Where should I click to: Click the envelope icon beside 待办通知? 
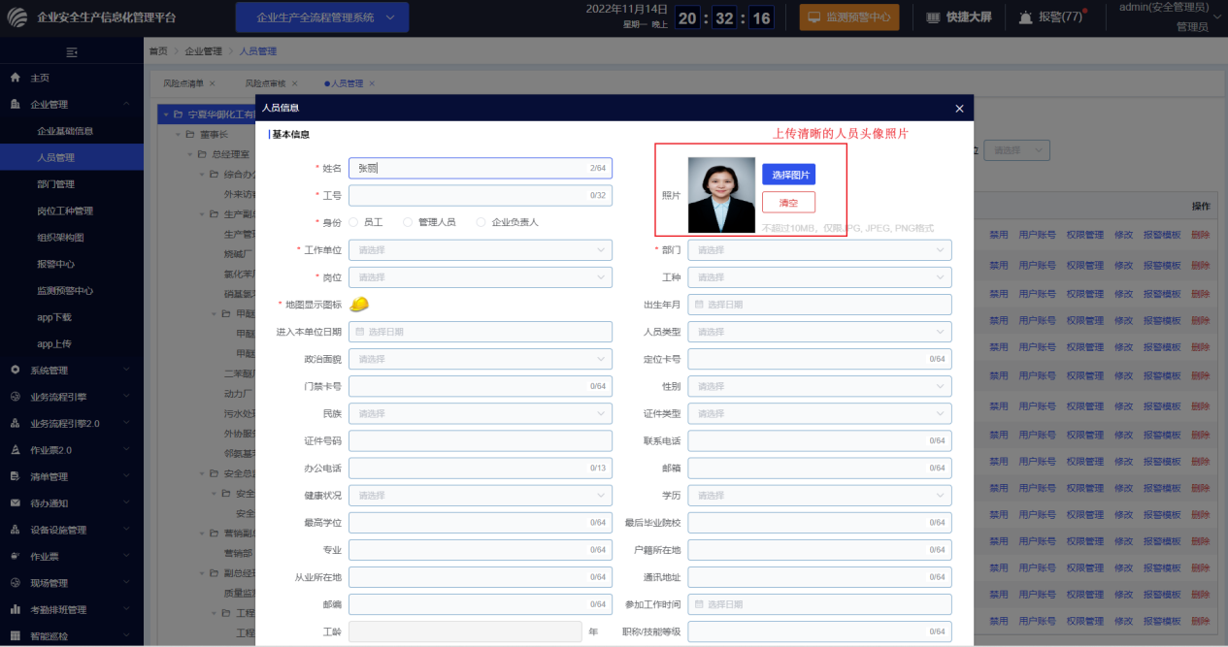(x=15, y=503)
